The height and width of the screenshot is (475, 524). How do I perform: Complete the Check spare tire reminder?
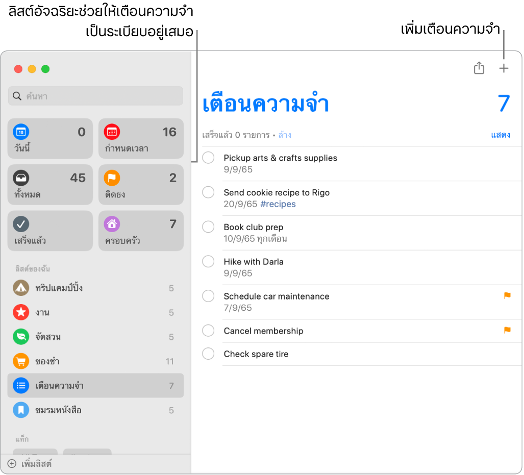tap(208, 353)
